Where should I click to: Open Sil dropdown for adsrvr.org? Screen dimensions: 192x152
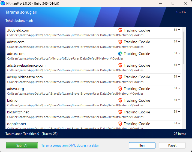click(x=177, y=88)
